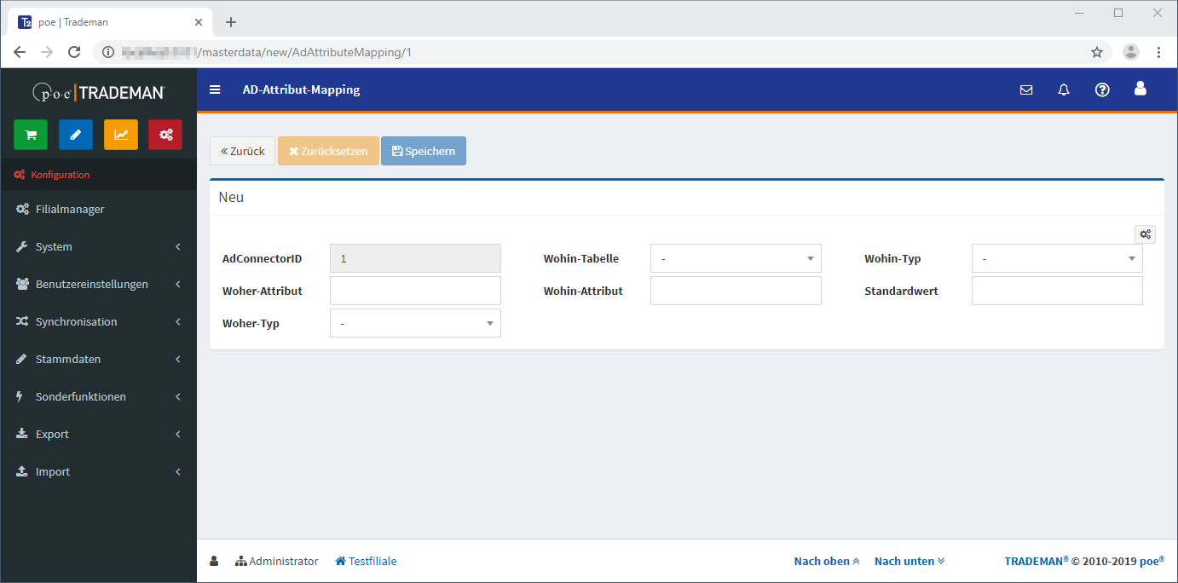This screenshot has width=1178, height=583.
Task: Click the Speichern button
Action: coord(424,151)
